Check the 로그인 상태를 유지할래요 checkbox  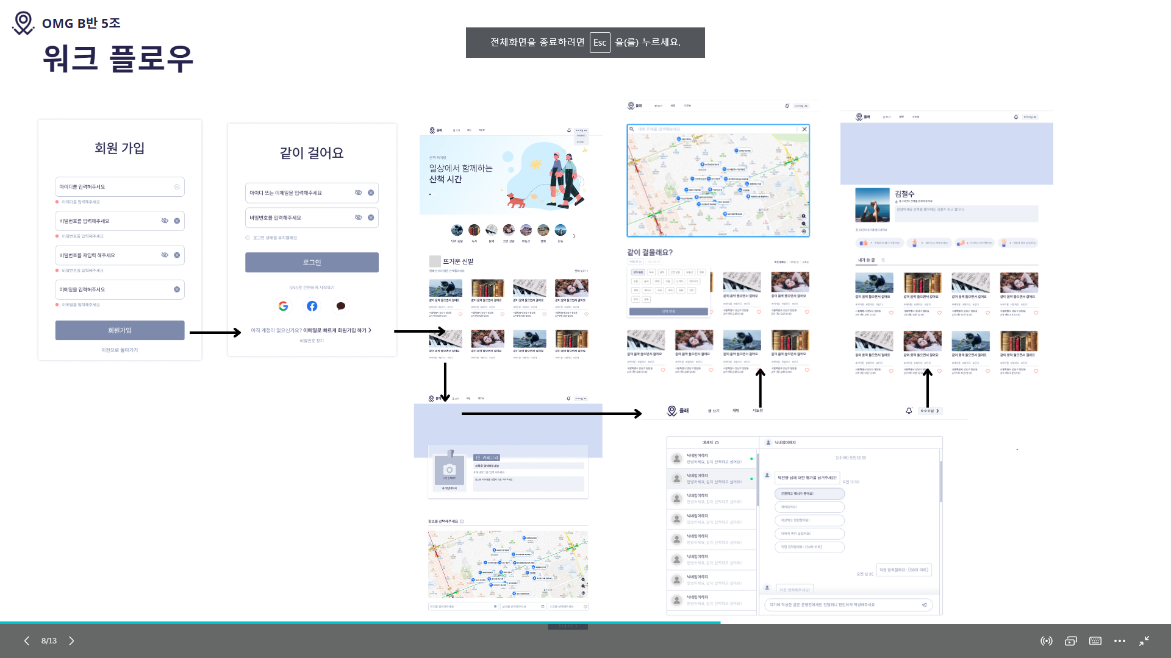pyautogui.click(x=248, y=238)
